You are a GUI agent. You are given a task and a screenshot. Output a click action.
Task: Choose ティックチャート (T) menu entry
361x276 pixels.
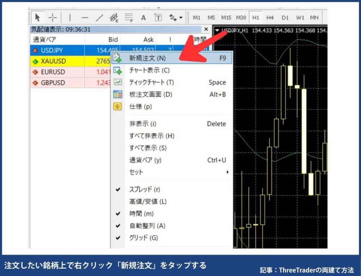pyautogui.click(x=172, y=82)
